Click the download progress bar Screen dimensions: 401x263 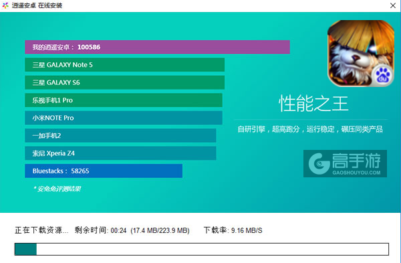coord(202,249)
